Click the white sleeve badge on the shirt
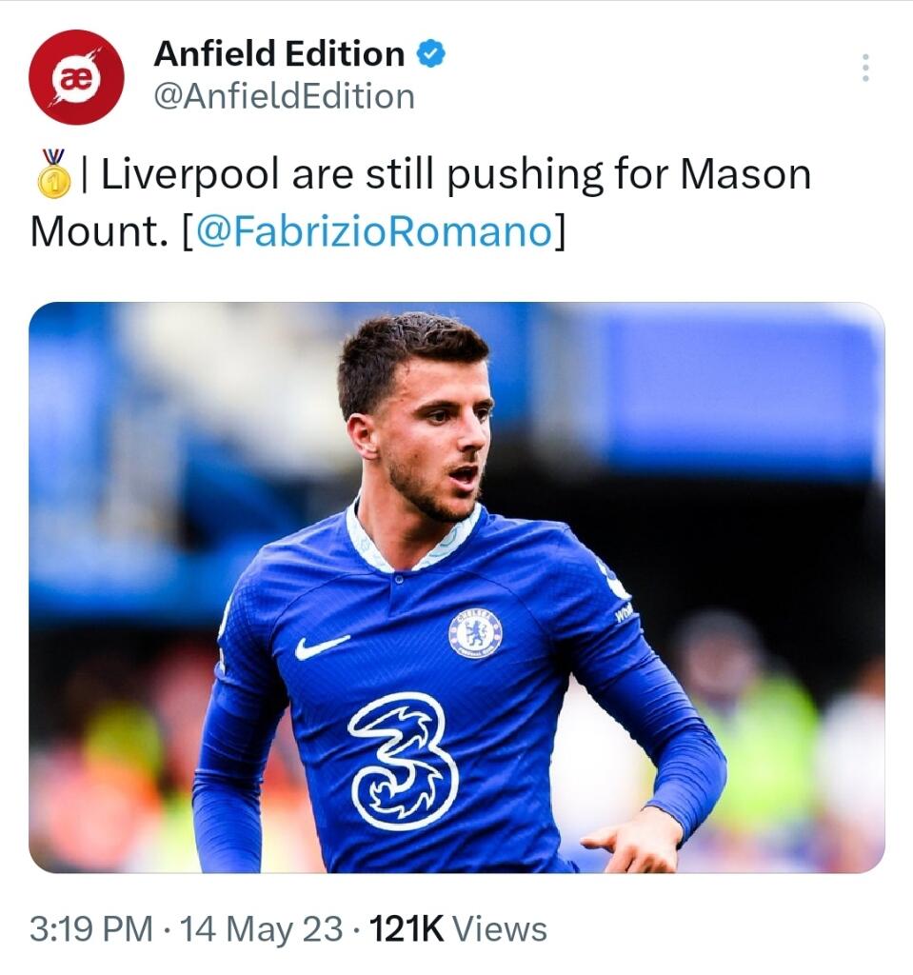Image resolution: width=913 pixels, height=975 pixels. [614, 582]
